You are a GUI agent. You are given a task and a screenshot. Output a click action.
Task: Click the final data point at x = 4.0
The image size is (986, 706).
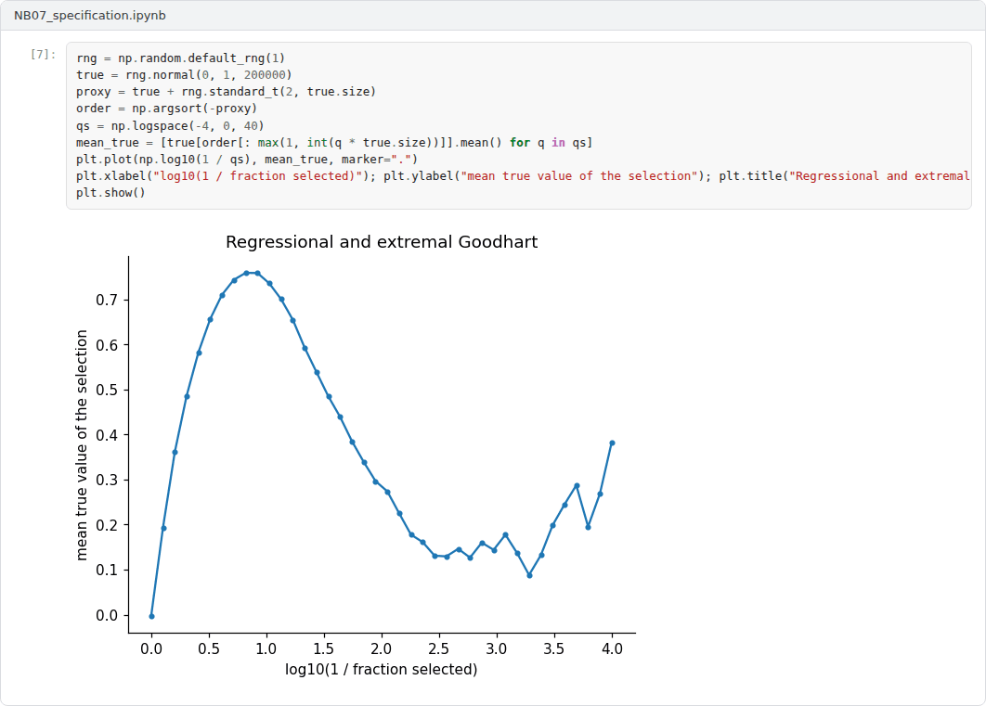coord(612,443)
